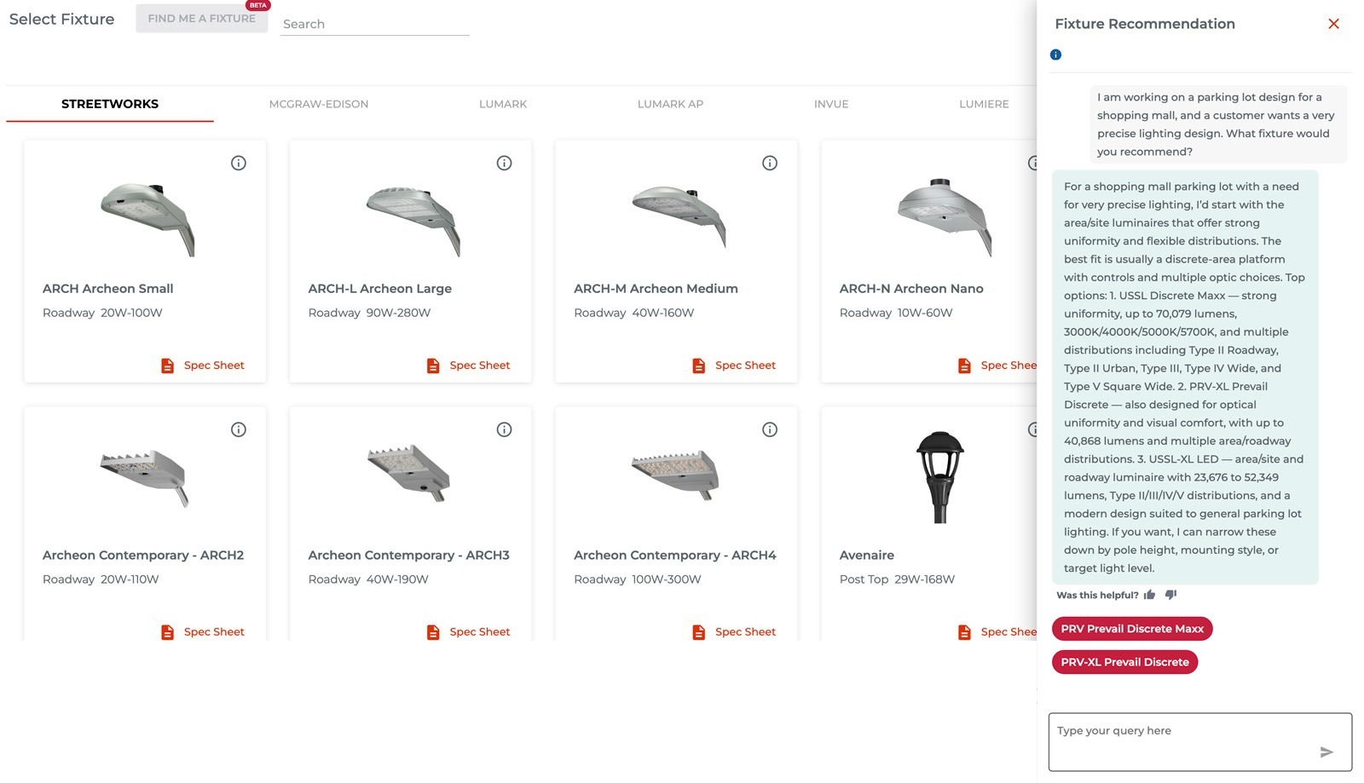Click the Archeon Contemporary - ARCH4 title
1364x783 pixels.
675,556
